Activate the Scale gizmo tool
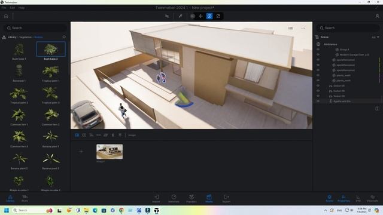The width and height of the screenshot is (383, 215). point(218,16)
